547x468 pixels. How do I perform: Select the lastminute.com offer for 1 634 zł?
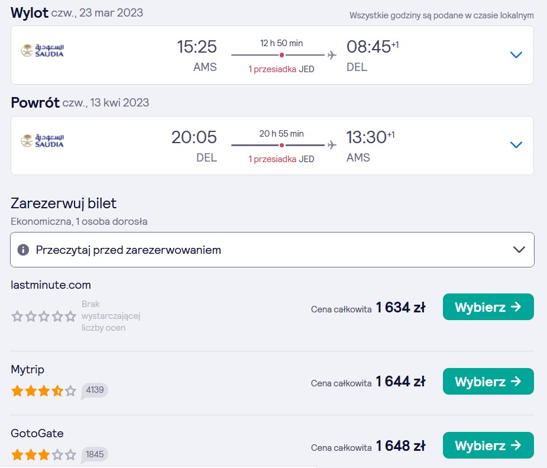click(x=488, y=306)
